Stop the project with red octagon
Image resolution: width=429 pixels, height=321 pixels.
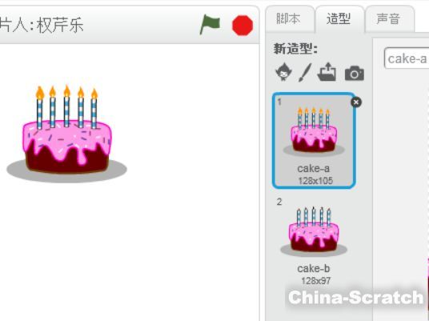pyautogui.click(x=243, y=25)
